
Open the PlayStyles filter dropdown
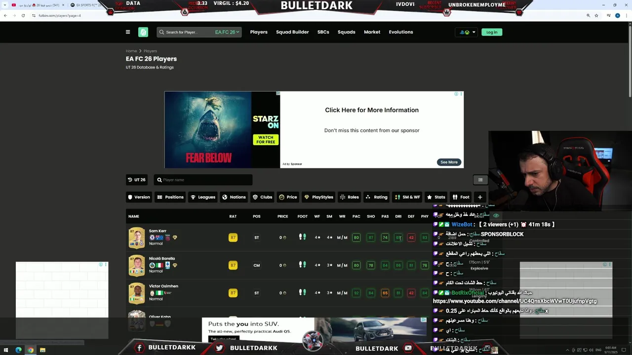tap(318, 197)
